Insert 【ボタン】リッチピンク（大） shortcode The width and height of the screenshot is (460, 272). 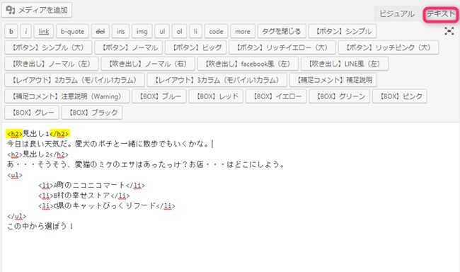(x=389, y=47)
